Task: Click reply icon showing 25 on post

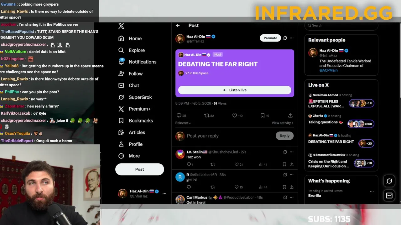Action: (x=181, y=116)
